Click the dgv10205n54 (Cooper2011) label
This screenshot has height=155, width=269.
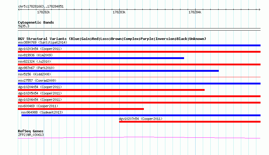click(x=40, y=93)
